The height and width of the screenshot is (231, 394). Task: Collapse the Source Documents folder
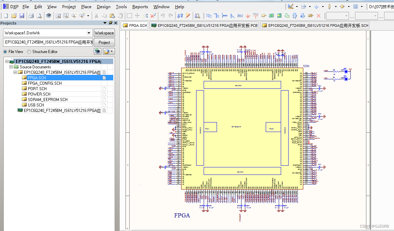tap(11, 67)
